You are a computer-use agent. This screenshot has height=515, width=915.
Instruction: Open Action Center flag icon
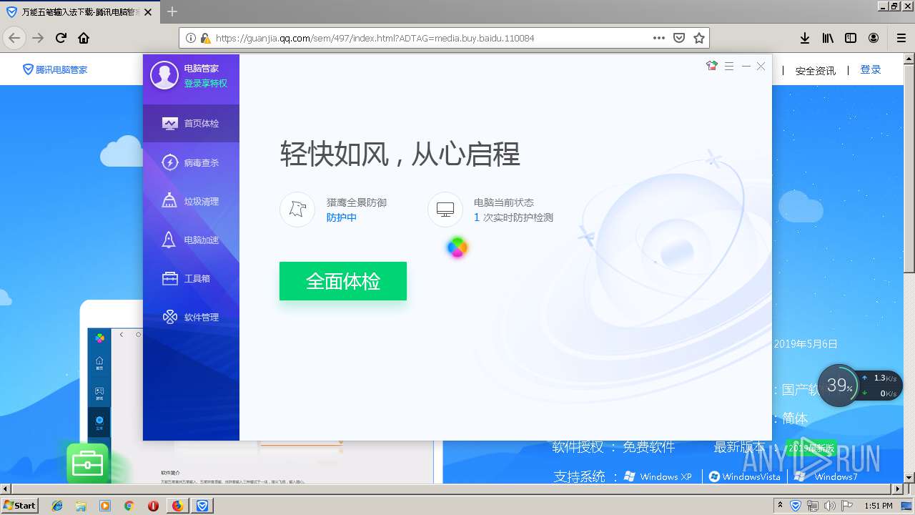(x=846, y=506)
